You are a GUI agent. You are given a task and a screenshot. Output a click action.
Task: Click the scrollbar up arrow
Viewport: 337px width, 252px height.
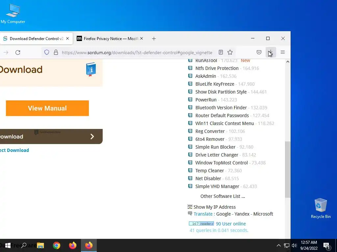(288, 62)
